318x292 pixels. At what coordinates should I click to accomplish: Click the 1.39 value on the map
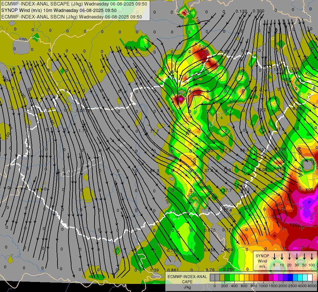(154, 270)
